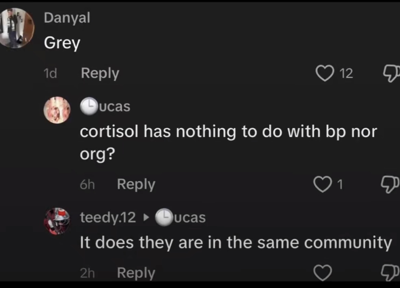Select the Grey comment text
This screenshot has height=288, width=400.
[x=62, y=43]
